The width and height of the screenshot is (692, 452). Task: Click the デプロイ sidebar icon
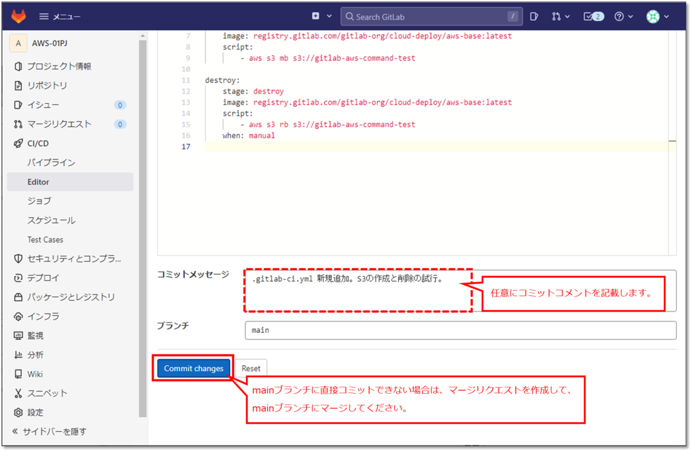click(18, 278)
